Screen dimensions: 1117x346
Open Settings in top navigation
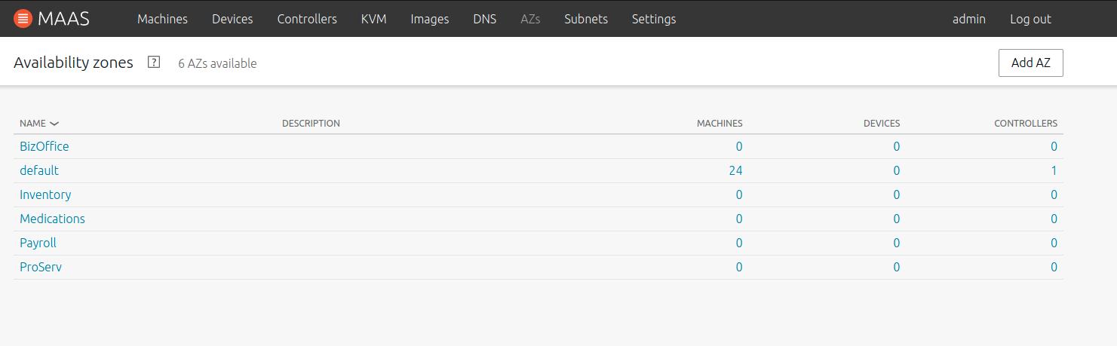[653, 19]
